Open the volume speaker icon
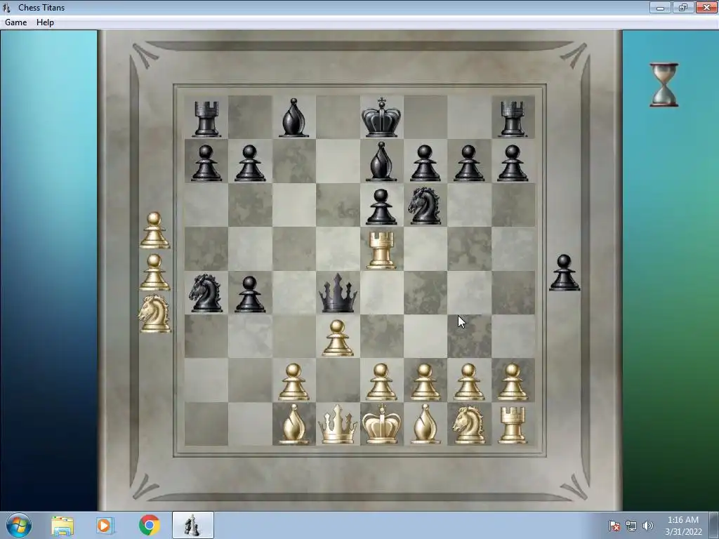This screenshot has height=539, width=719. point(647,526)
